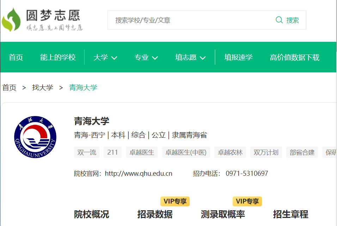Open 能上的学校 in the navigation bar

tap(58, 57)
